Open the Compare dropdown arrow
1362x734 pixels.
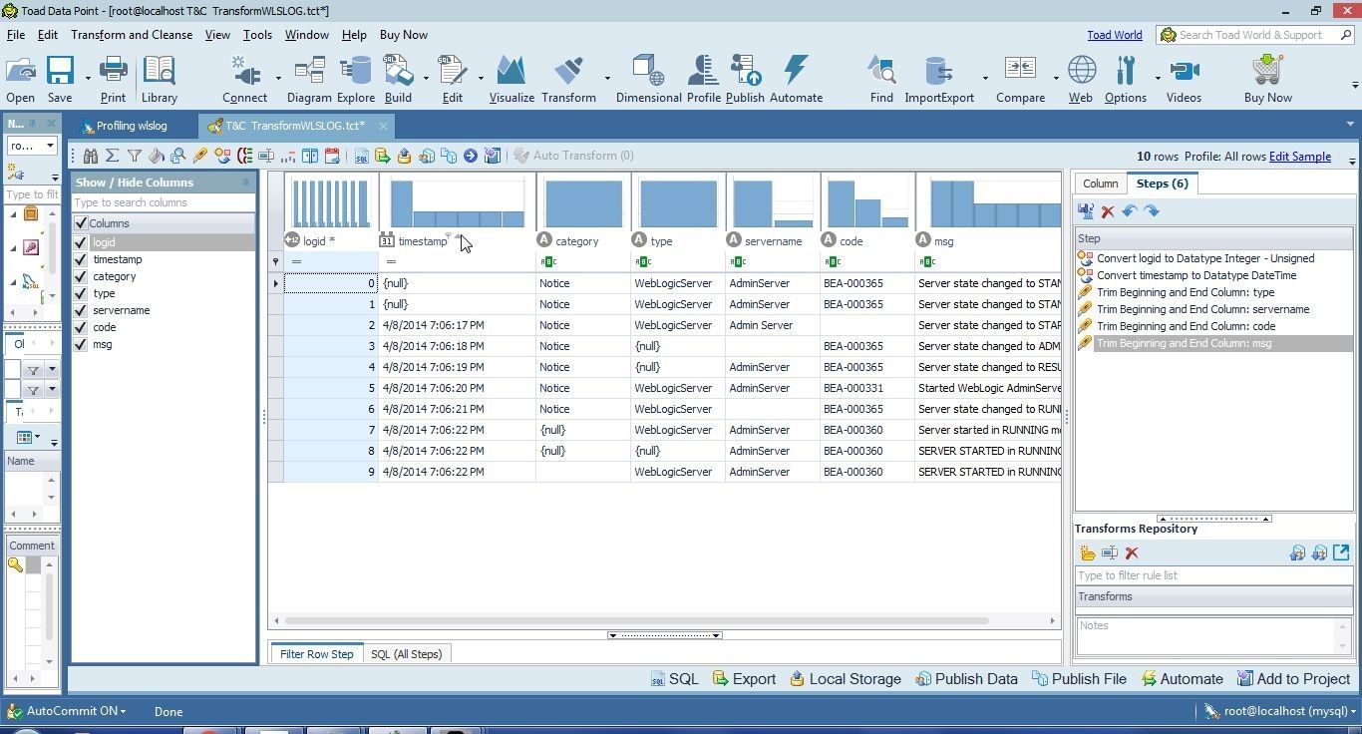tap(1056, 78)
